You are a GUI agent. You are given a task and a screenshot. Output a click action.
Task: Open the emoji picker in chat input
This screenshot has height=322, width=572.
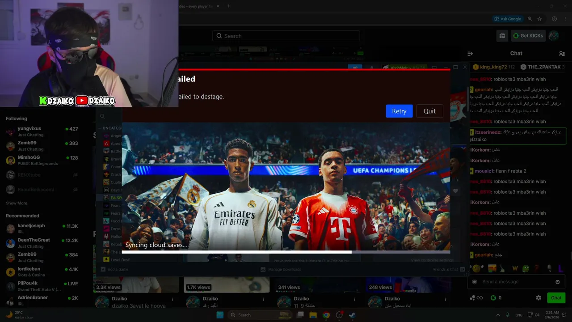[x=558, y=282]
